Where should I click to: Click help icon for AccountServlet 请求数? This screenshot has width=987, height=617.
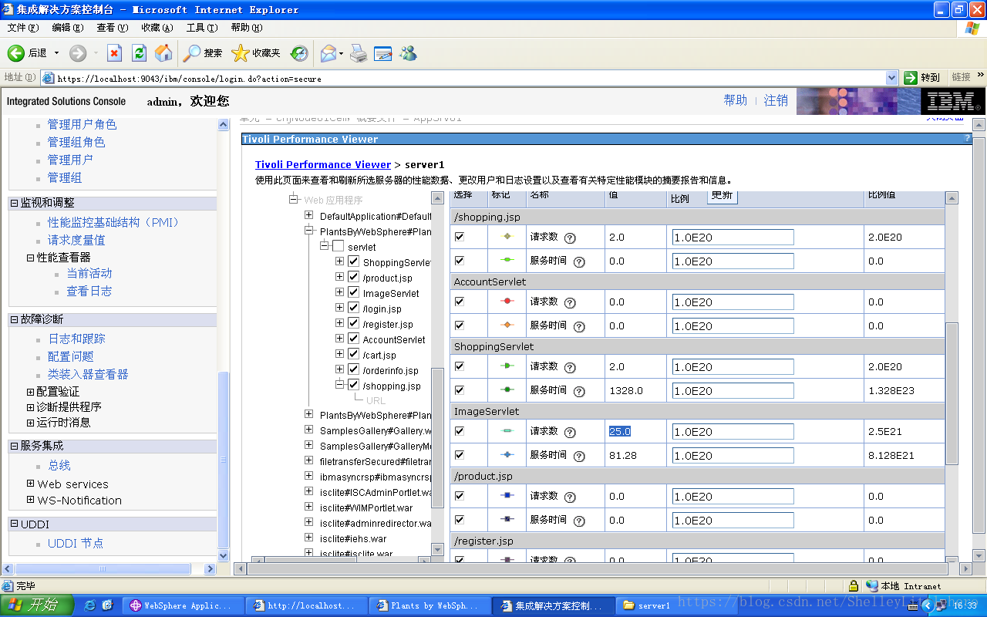tap(570, 303)
